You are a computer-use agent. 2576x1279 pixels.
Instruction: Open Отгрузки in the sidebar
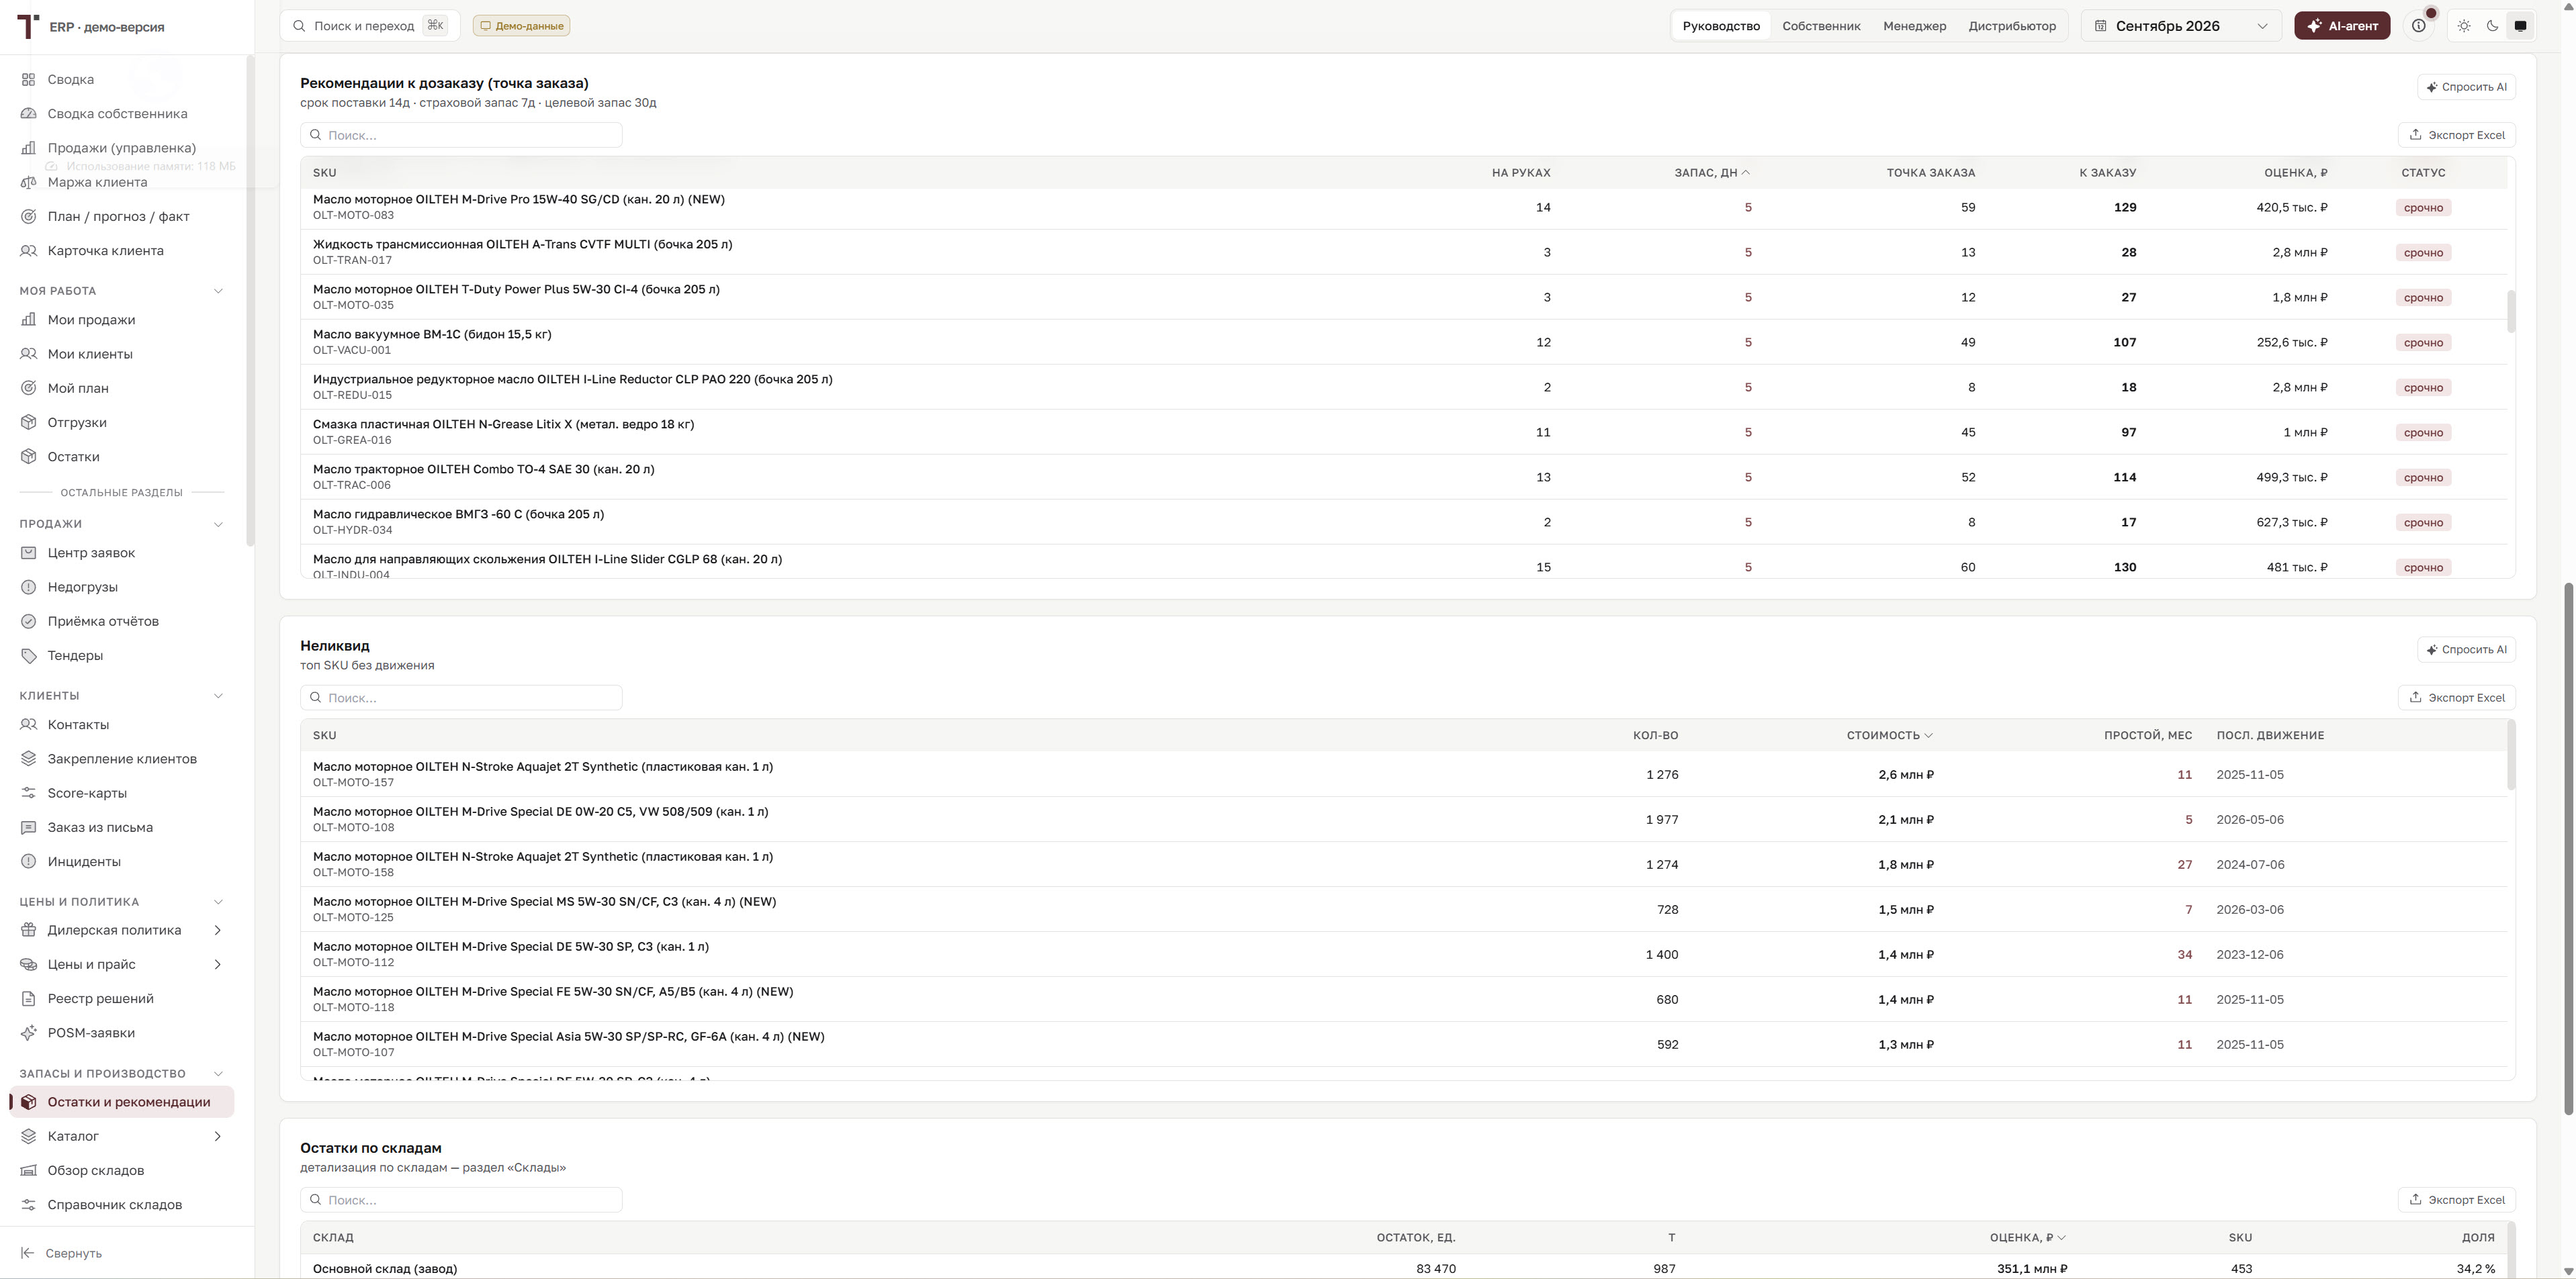pos(77,423)
